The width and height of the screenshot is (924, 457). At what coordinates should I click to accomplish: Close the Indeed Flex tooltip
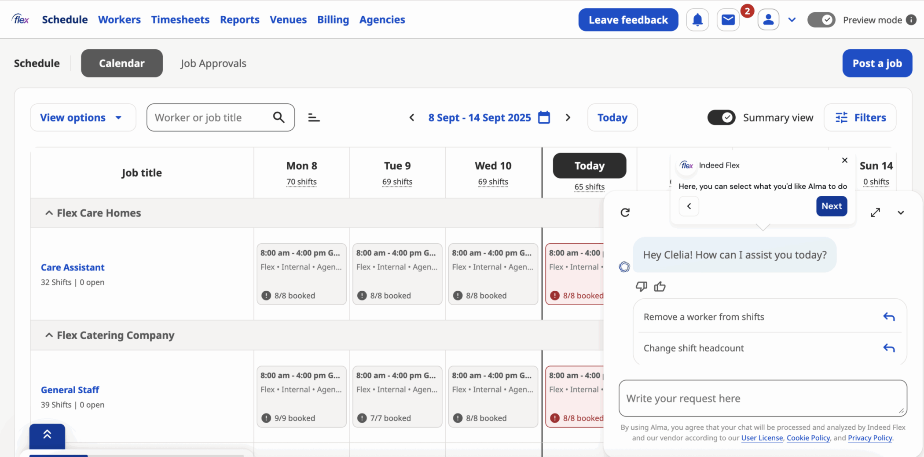point(844,160)
